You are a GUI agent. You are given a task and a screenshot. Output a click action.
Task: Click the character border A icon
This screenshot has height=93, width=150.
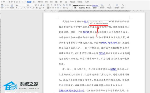[43, 8]
